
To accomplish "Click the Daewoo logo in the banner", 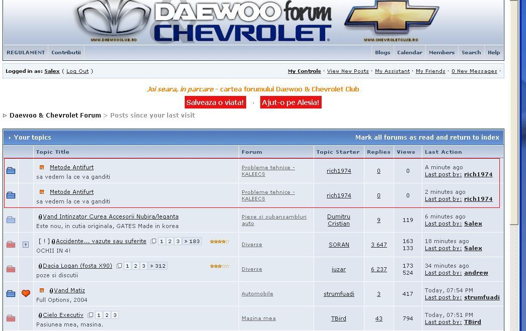I will point(114,20).
